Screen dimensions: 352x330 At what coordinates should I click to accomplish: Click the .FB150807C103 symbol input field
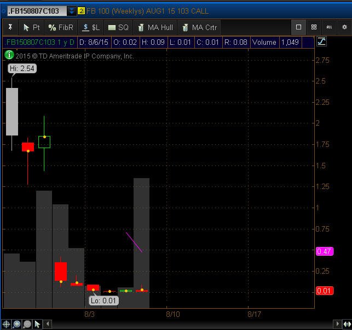[x=37, y=11]
